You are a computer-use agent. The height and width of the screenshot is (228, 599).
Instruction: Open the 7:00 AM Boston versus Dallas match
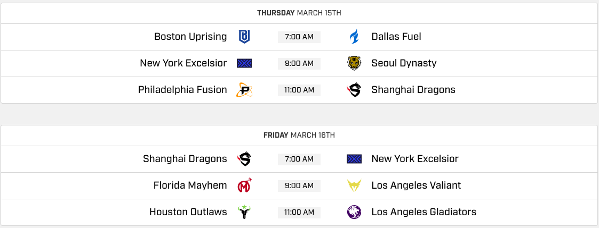[x=299, y=37]
